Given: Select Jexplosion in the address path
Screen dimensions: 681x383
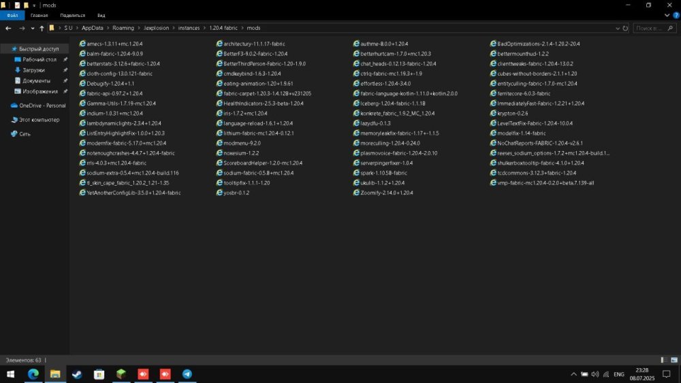Looking at the screenshot, I should click(x=157, y=28).
